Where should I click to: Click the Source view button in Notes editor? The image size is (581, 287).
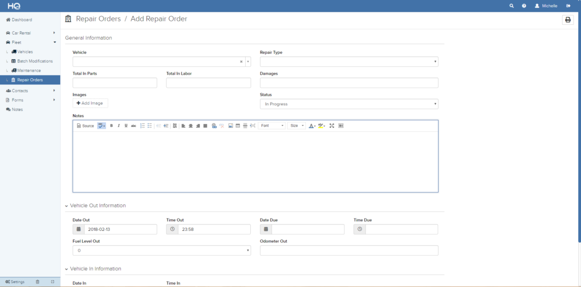click(85, 126)
